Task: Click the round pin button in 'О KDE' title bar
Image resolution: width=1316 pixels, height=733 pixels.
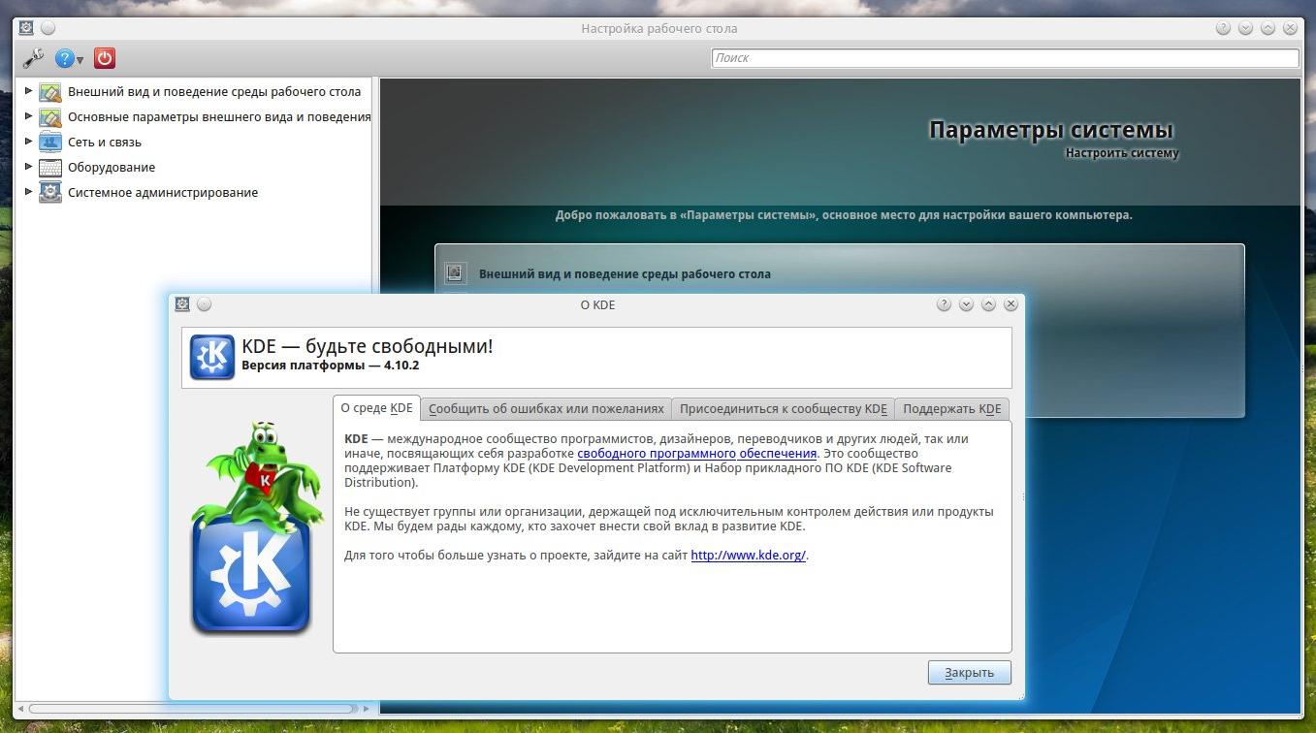Action: (204, 304)
